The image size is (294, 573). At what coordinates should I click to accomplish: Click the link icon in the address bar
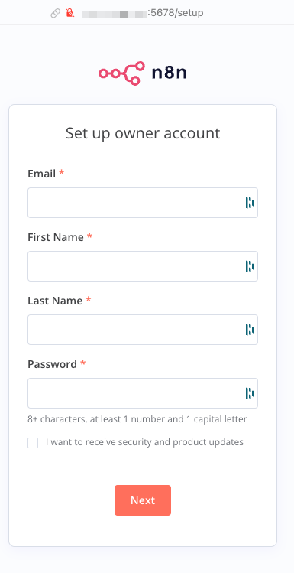[55, 14]
